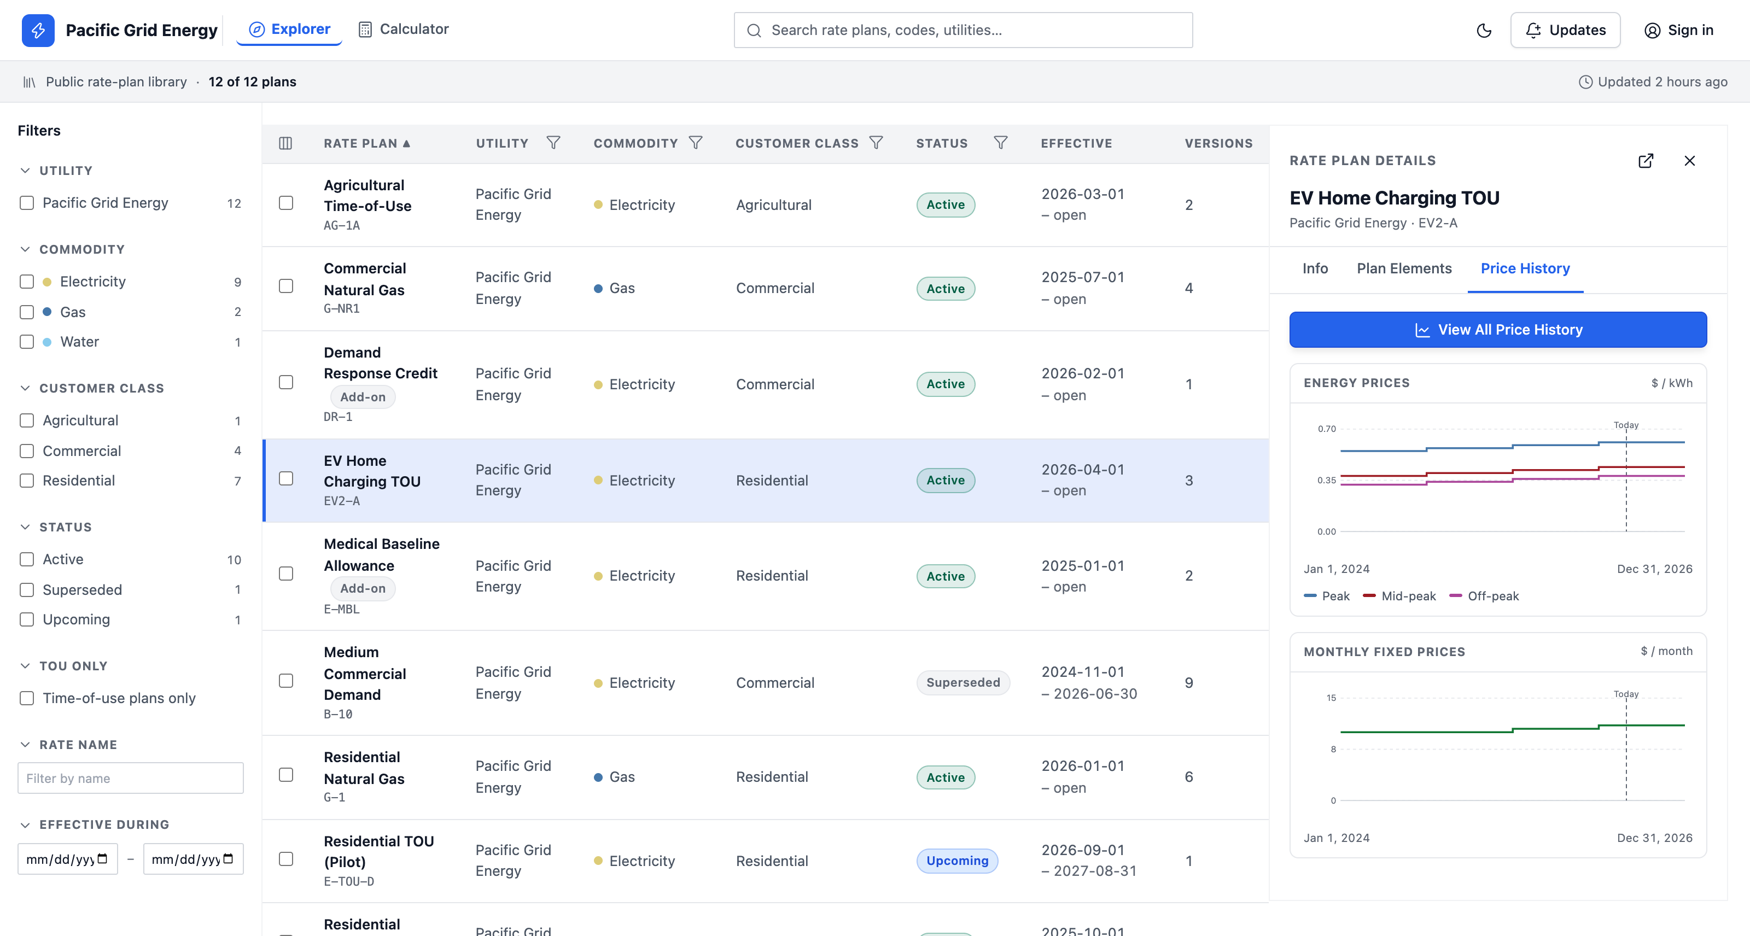
Task: Click the Explorer compass icon
Action: (x=257, y=29)
